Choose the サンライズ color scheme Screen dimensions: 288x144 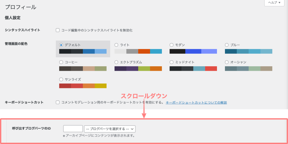coord(61,79)
